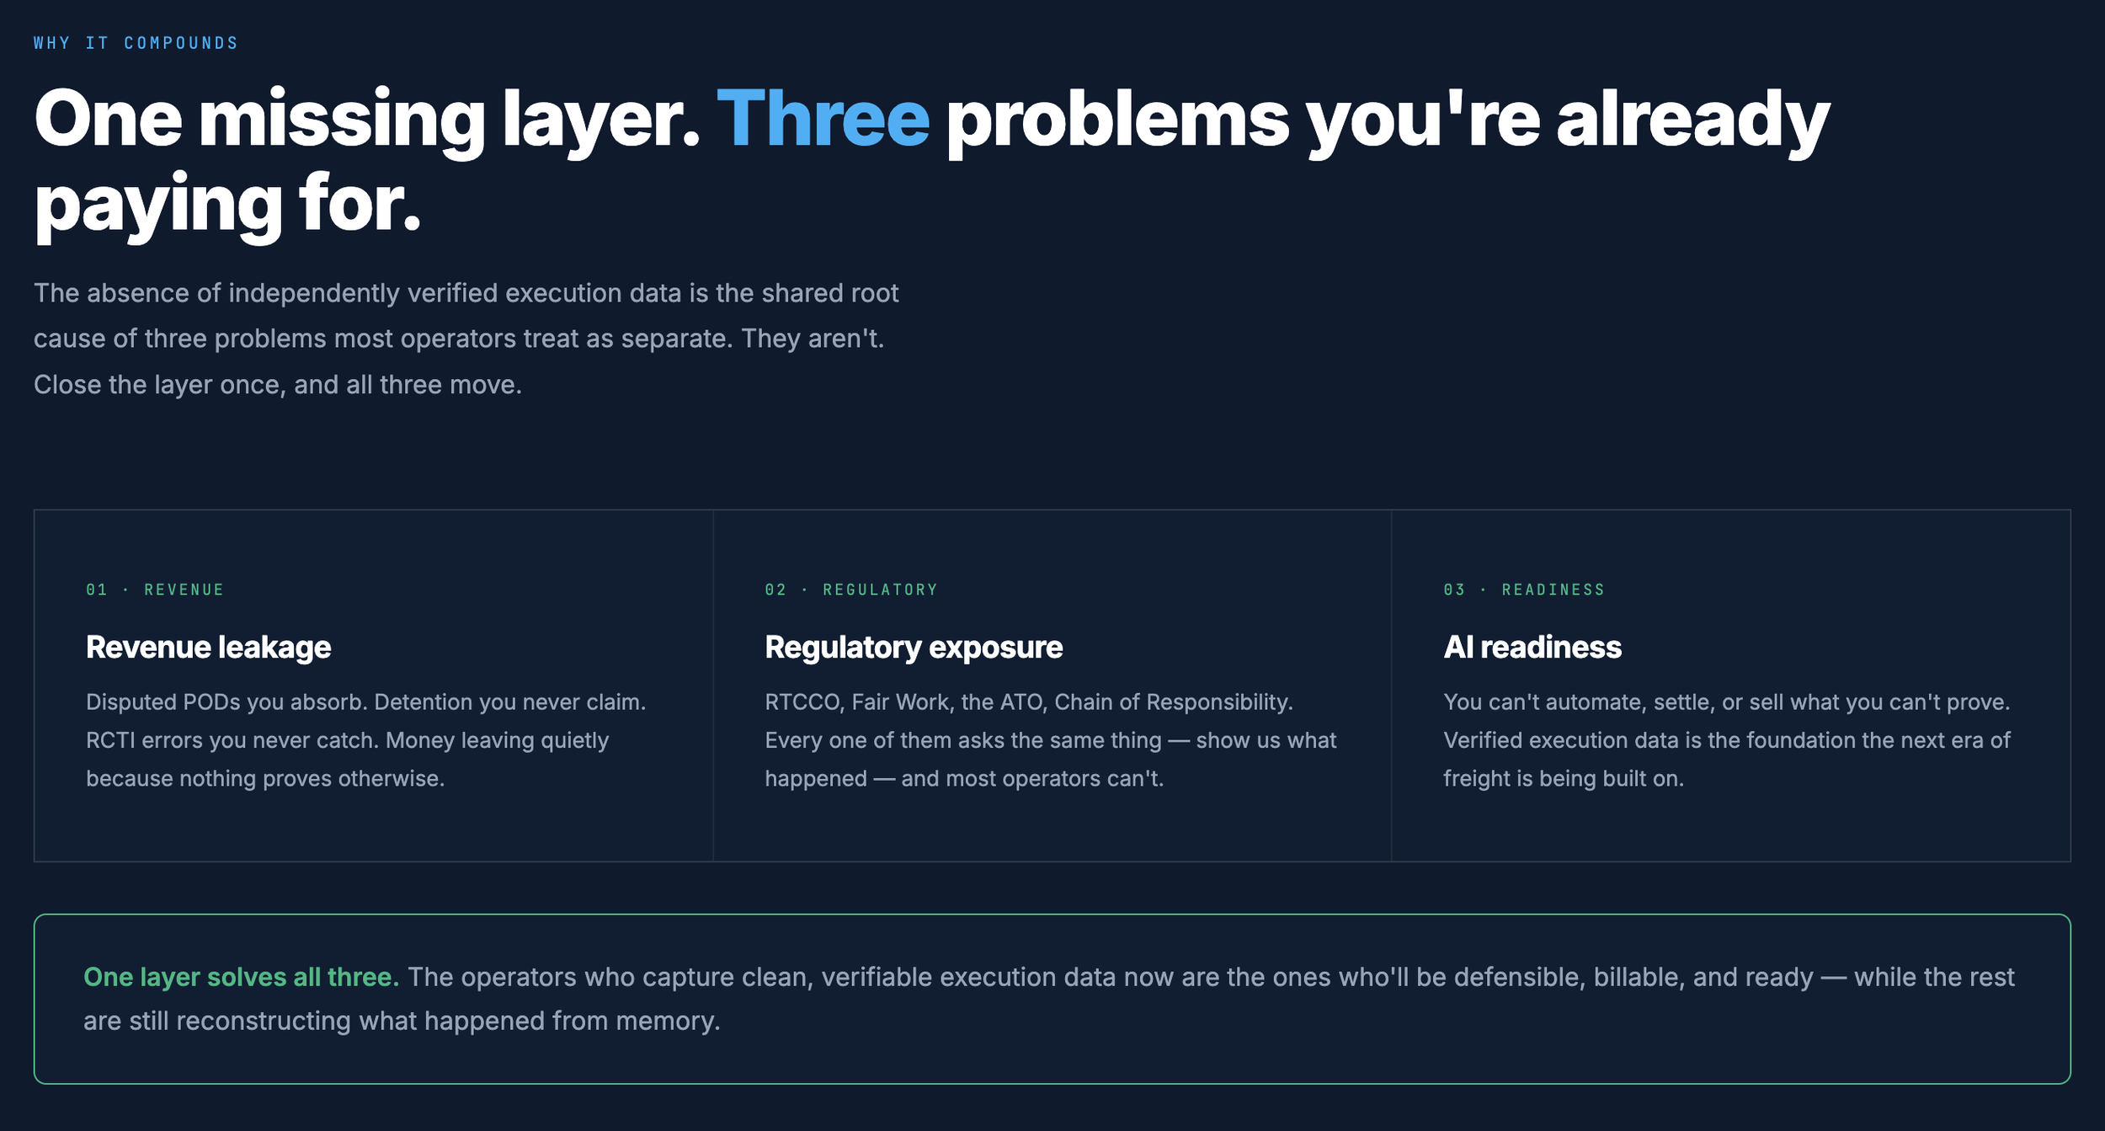Click the Regulatory exposure description mentioning RTCCO
Image resolution: width=2105 pixels, height=1131 pixels.
point(1050,740)
